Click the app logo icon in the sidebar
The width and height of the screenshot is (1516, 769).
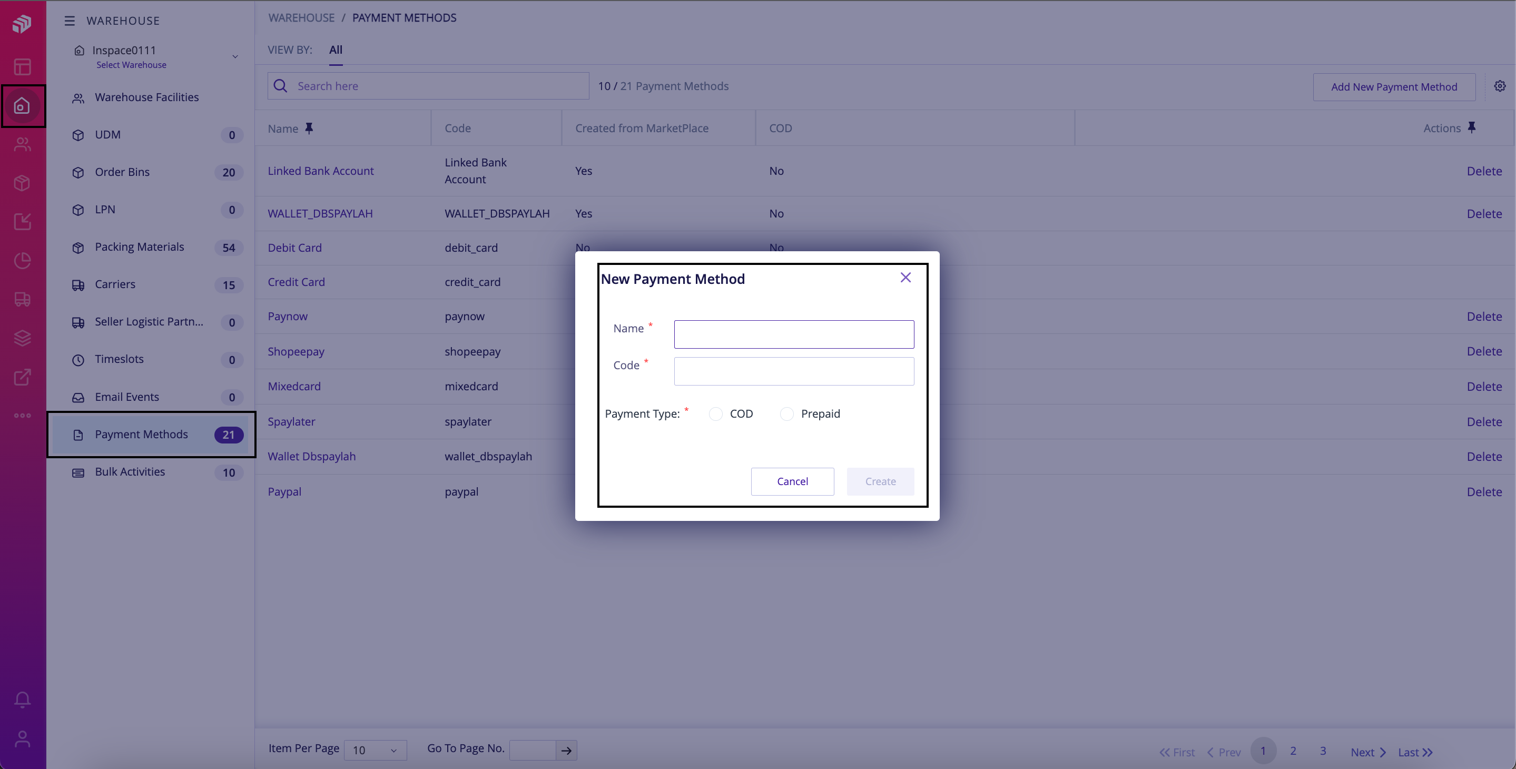[x=22, y=24]
